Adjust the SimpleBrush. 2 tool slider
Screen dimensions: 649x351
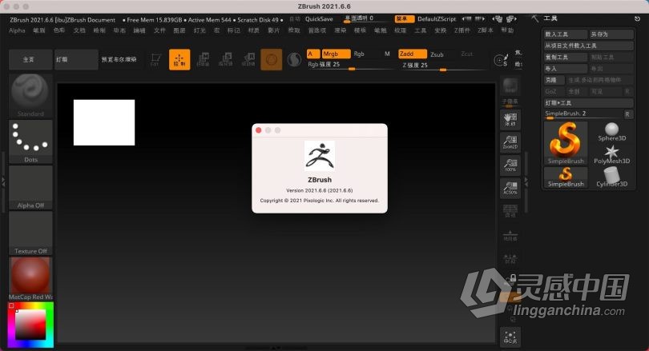(583, 114)
